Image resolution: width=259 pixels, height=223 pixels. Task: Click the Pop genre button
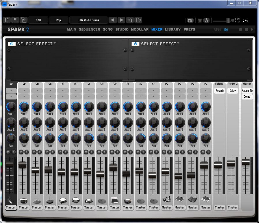tap(59, 20)
